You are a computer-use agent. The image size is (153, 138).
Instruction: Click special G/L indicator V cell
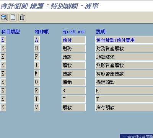click(x=37, y=107)
